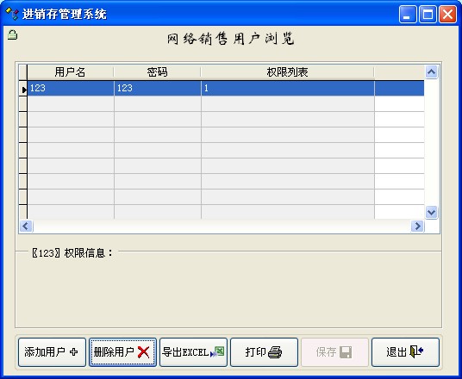The height and width of the screenshot is (379, 462).
Task: Click the 添加用户 button label
Action: [x=45, y=352]
